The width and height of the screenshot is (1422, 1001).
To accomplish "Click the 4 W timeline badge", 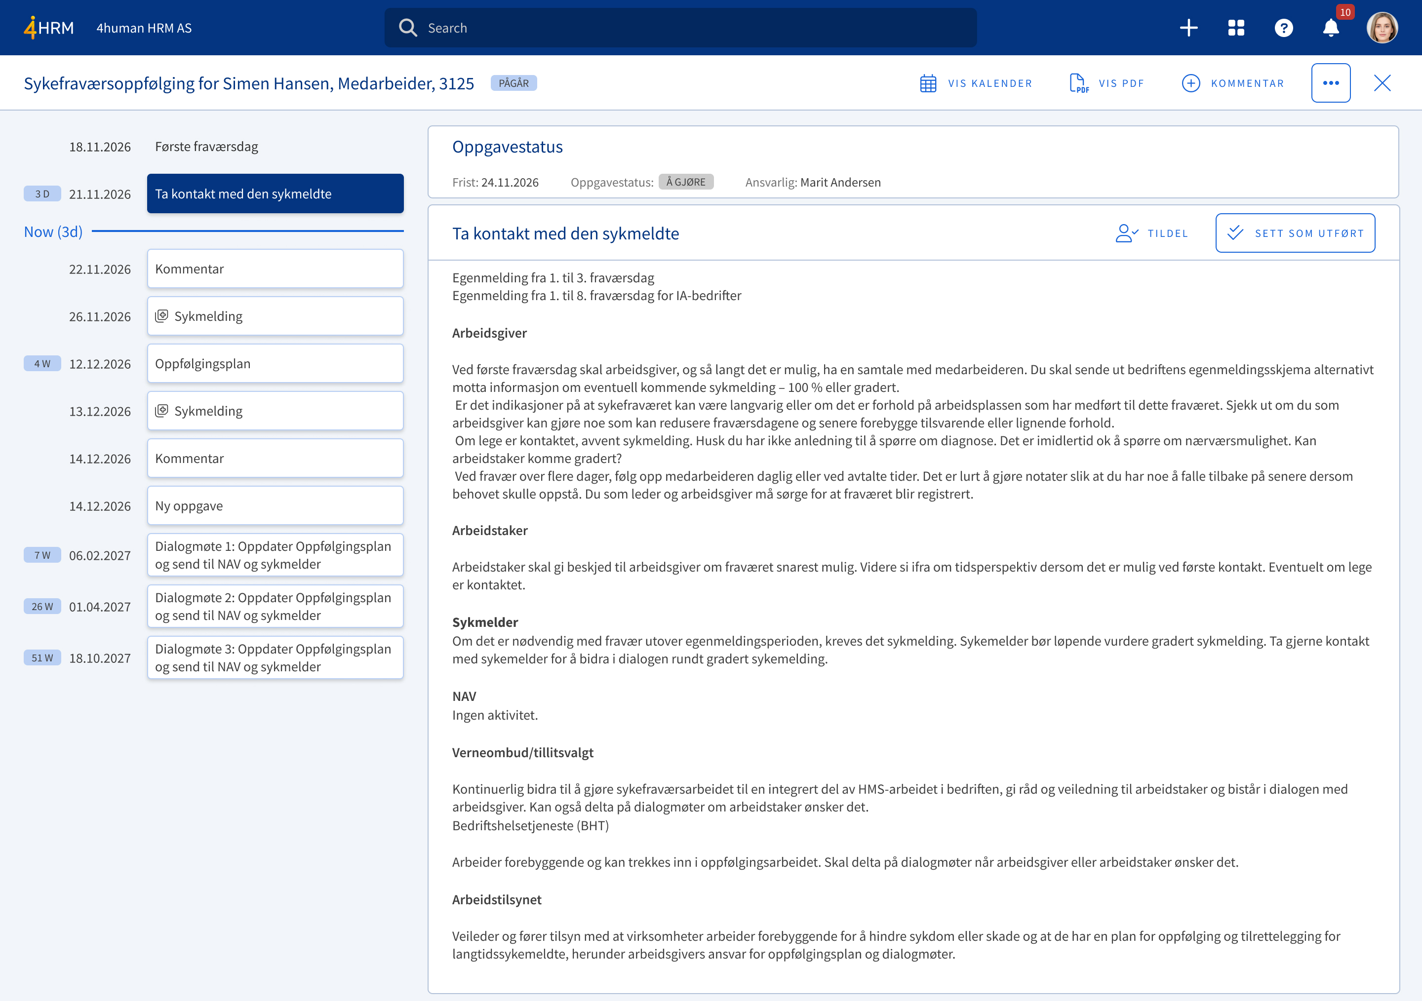I will point(42,363).
